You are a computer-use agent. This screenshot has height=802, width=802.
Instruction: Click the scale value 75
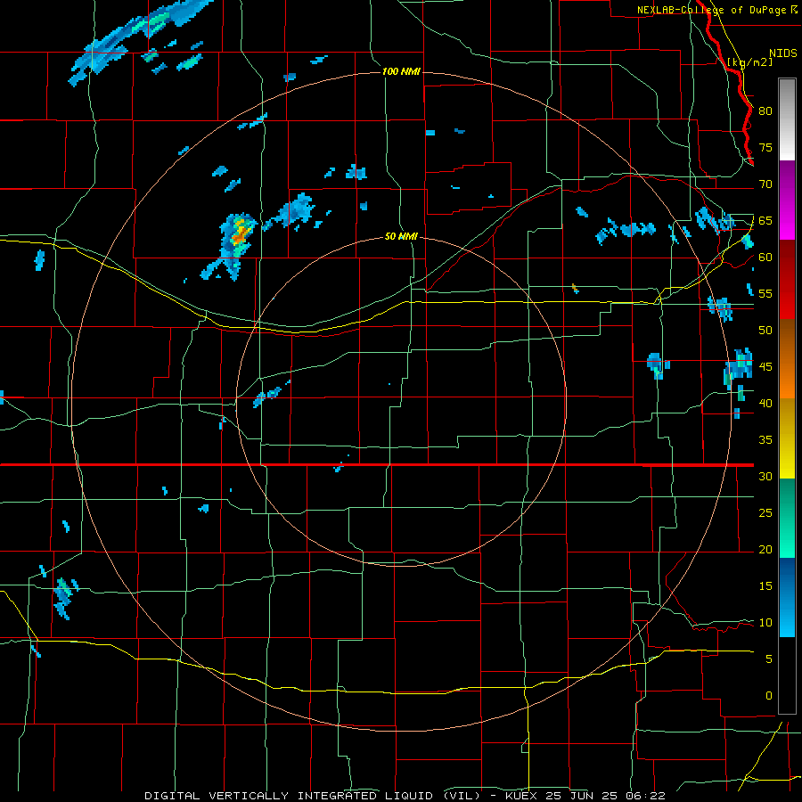coord(765,147)
